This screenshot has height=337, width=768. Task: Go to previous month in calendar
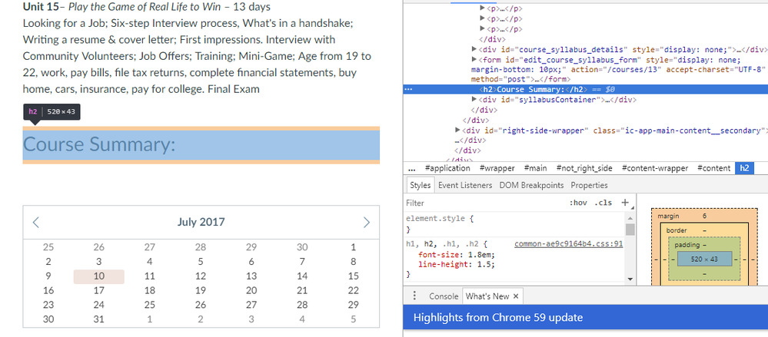point(35,223)
